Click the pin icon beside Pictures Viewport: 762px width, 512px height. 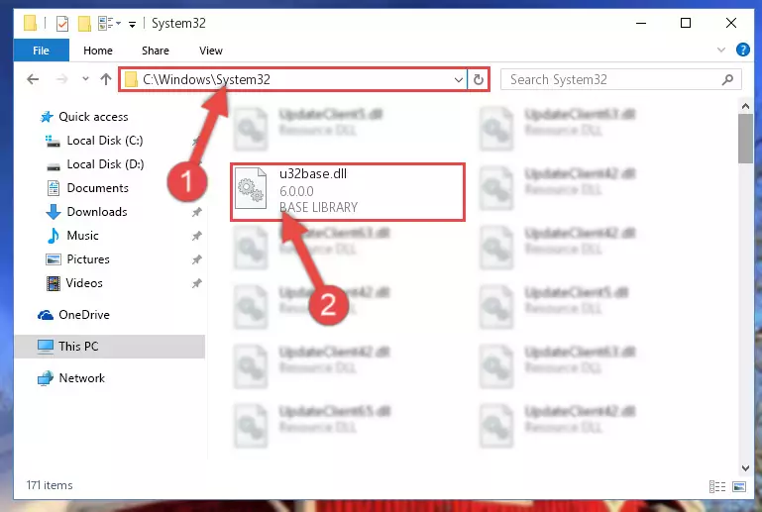pos(197,259)
